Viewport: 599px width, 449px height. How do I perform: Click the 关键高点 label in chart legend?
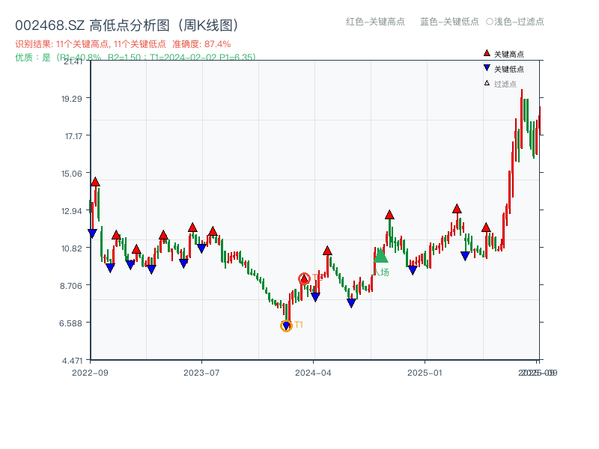click(x=509, y=54)
